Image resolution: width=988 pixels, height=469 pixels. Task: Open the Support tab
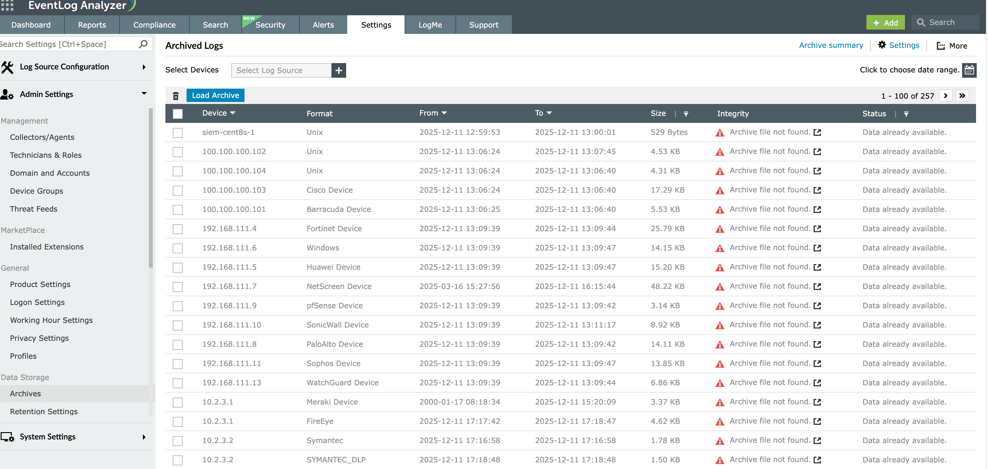pos(484,25)
